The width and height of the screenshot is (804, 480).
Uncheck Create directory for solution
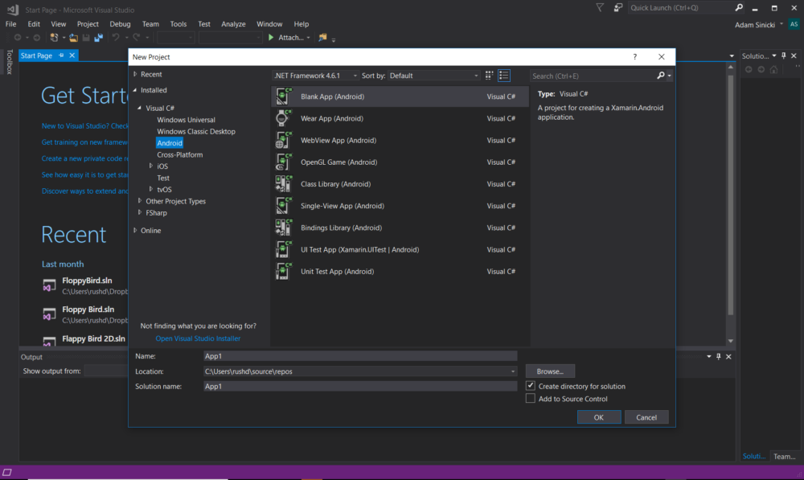click(530, 384)
